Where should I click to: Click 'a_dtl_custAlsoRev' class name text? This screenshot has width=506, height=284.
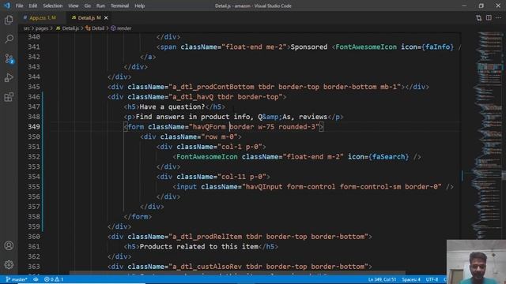(207, 267)
